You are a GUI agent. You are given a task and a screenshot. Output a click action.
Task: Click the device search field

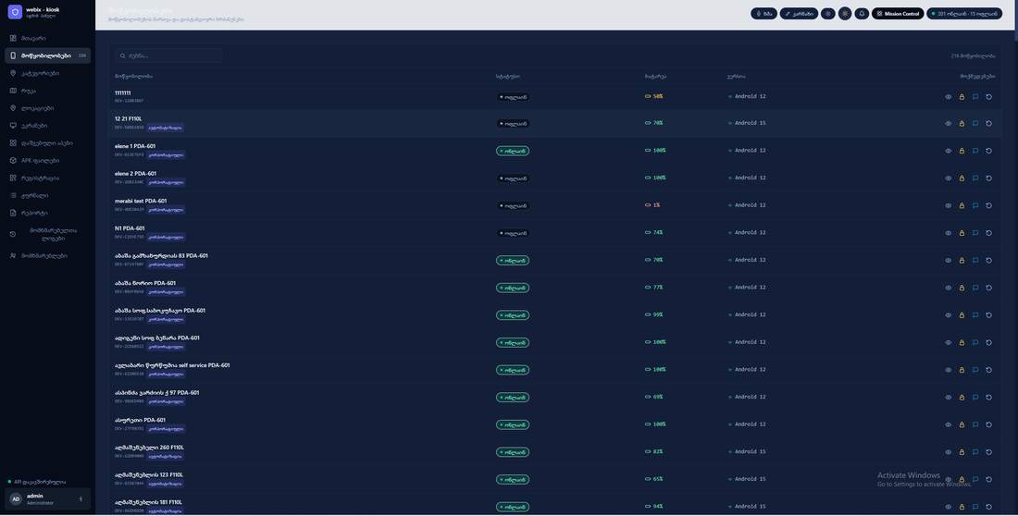point(168,55)
